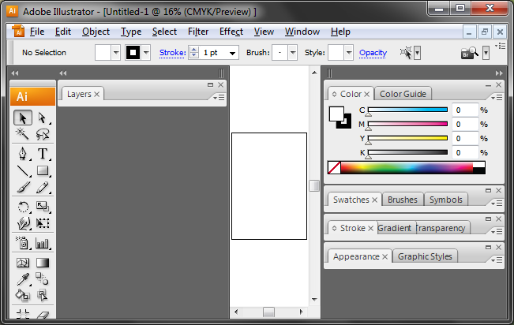Open the Effect menu
Viewport: 514px width, 325px height.
pos(231,32)
